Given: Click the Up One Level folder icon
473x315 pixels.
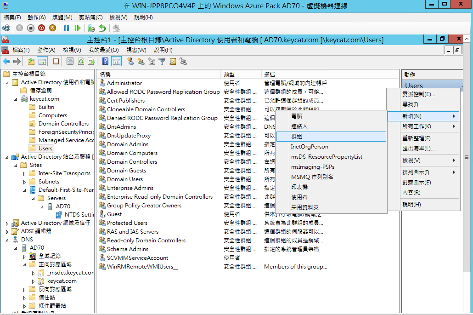Looking at the screenshot, I should (x=31, y=62).
